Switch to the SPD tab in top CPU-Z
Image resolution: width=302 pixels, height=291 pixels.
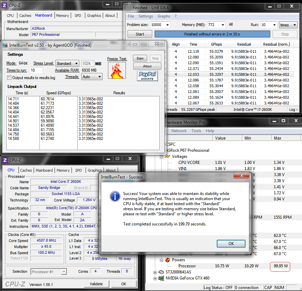(78, 16)
